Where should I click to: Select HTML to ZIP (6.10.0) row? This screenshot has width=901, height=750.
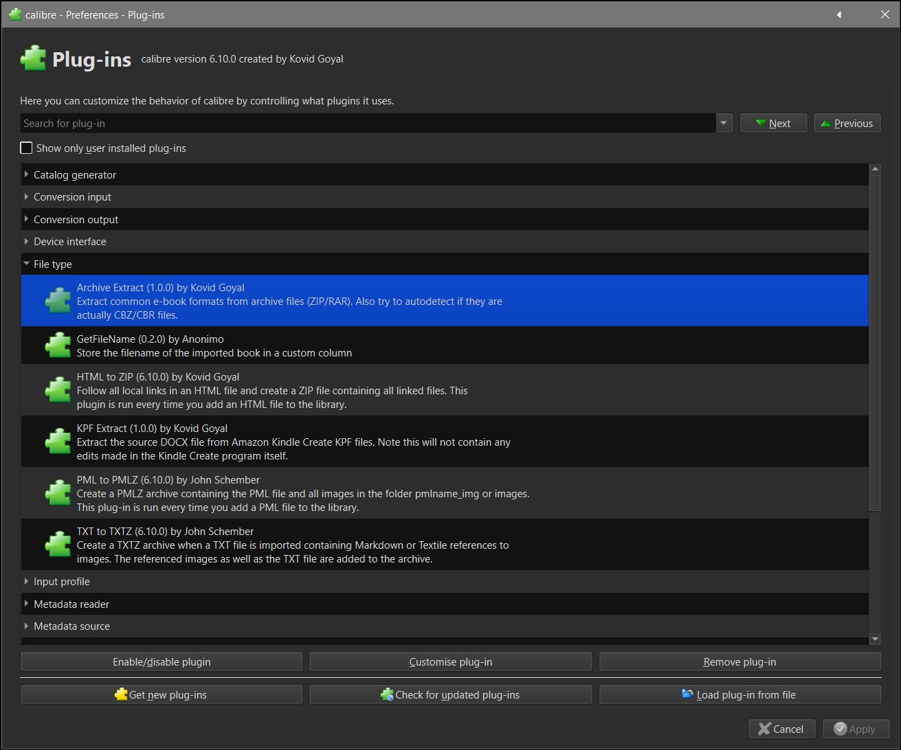[x=445, y=390]
